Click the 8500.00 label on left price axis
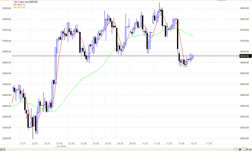The width and height of the screenshot is (252, 151). click(x=7, y=84)
